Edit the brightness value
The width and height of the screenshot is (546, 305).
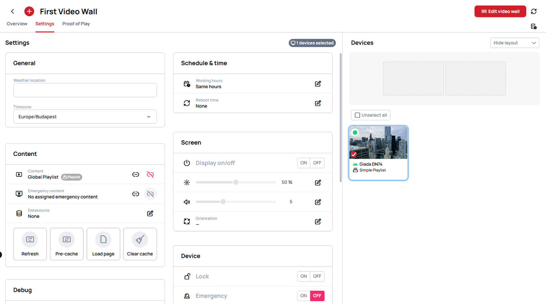point(318,183)
